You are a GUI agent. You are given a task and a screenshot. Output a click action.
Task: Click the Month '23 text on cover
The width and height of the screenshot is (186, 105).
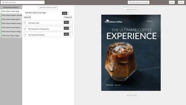click(x=150, y=21)
